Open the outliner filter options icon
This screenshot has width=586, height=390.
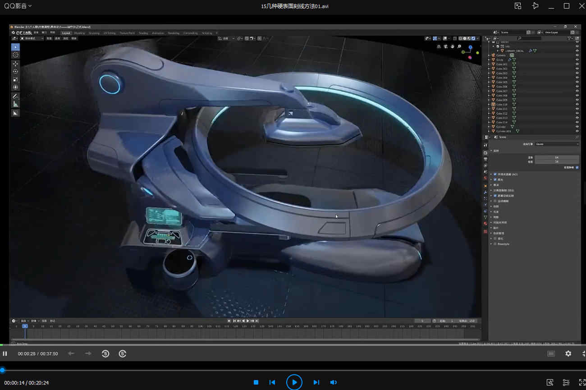[x=569, y=38]
